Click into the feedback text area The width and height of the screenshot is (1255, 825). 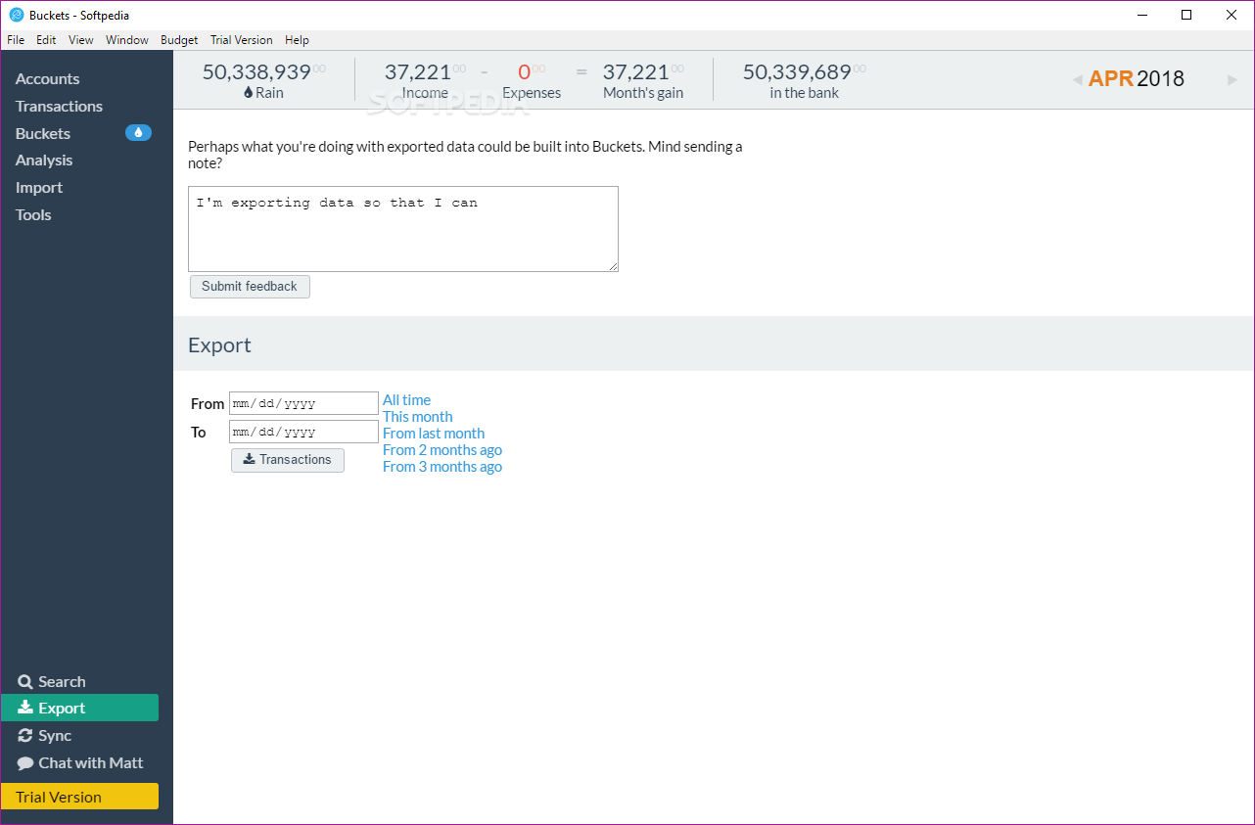[403, 229]
